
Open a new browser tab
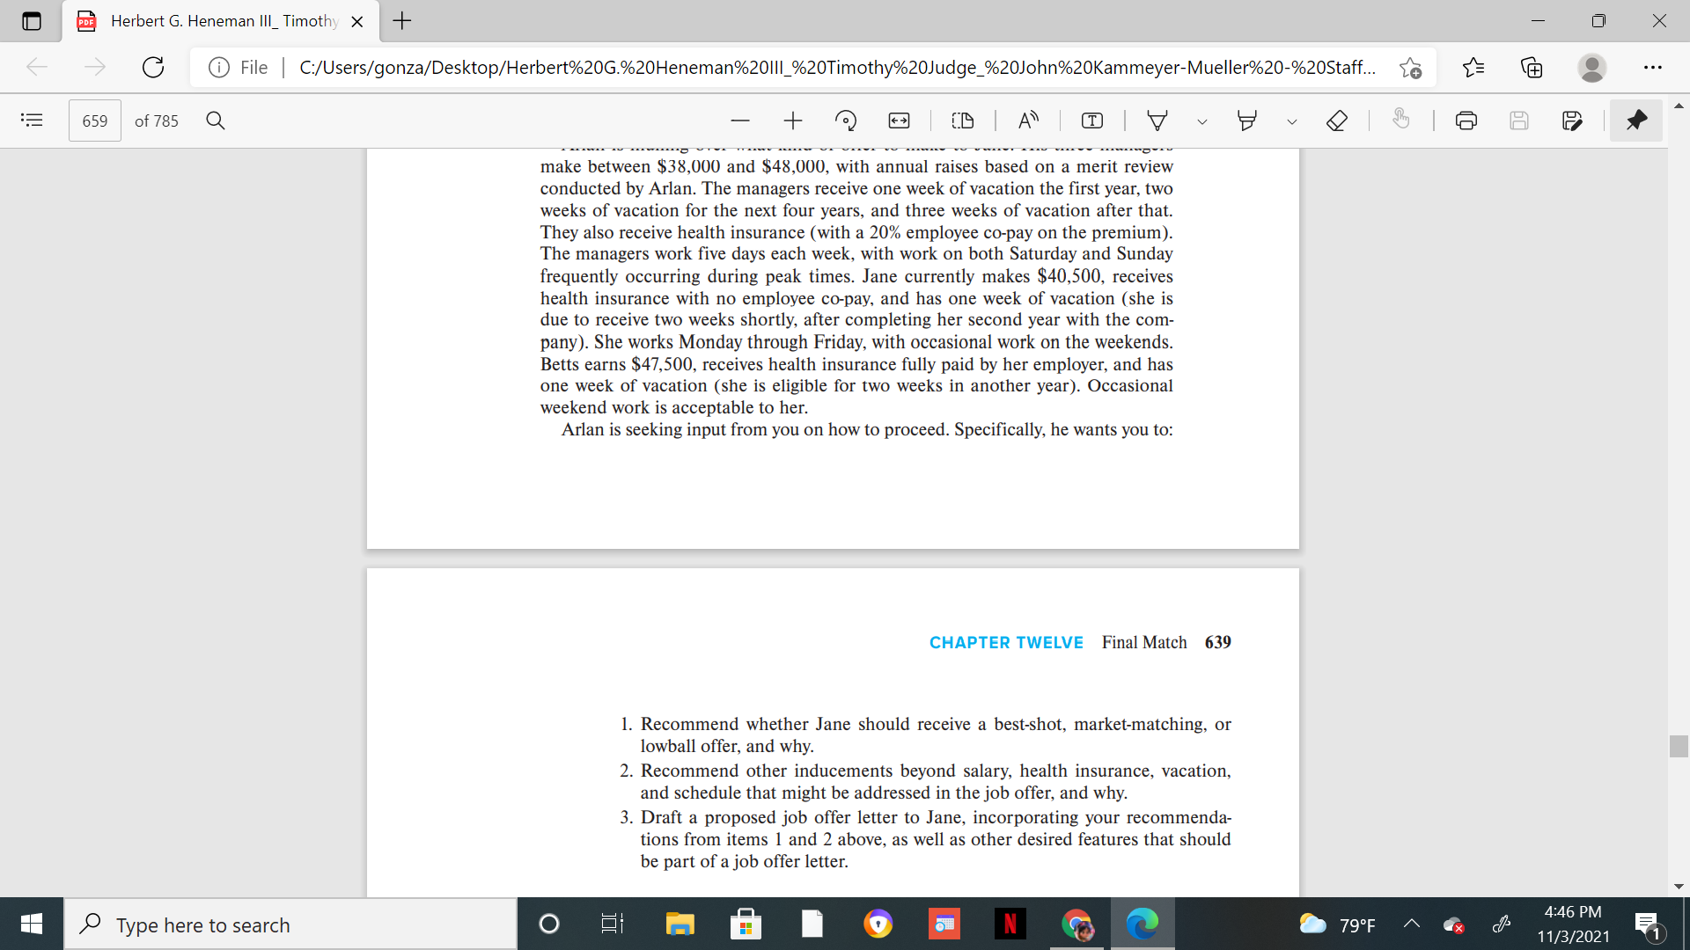point(402,21)
